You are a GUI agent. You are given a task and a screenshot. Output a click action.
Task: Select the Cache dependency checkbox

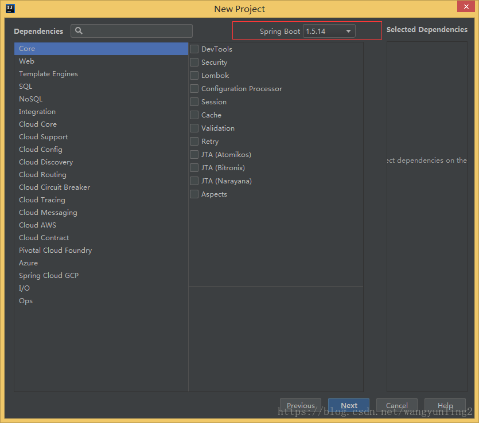coord(194,115)
